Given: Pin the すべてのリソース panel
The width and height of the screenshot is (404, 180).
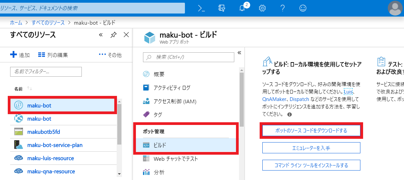Looking at the screenshot, I should click(113, 35).
